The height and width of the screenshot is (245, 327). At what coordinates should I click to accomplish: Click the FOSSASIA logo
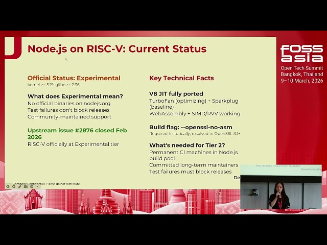301,54
